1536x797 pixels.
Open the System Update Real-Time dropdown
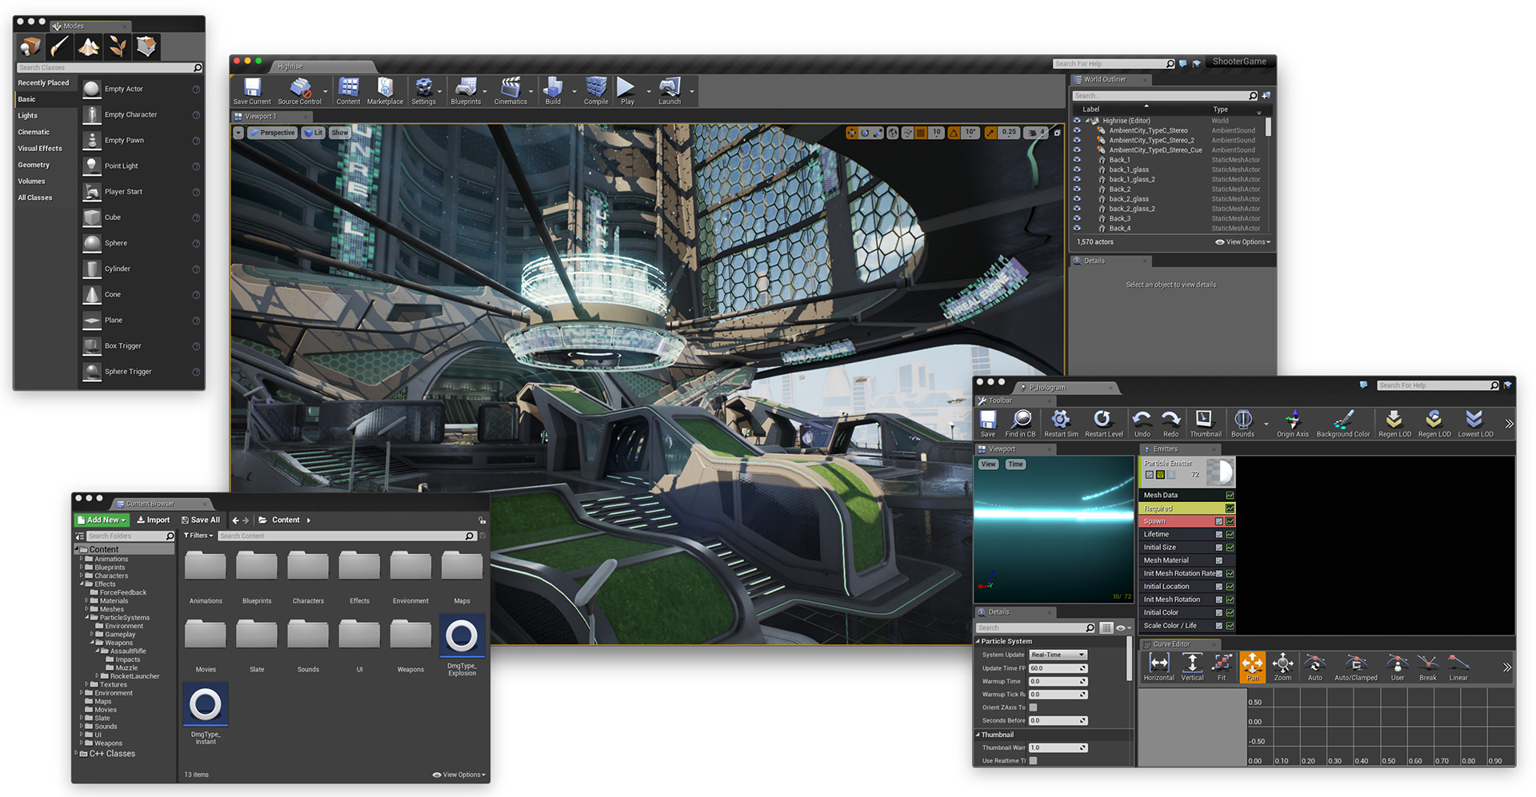1058,655
